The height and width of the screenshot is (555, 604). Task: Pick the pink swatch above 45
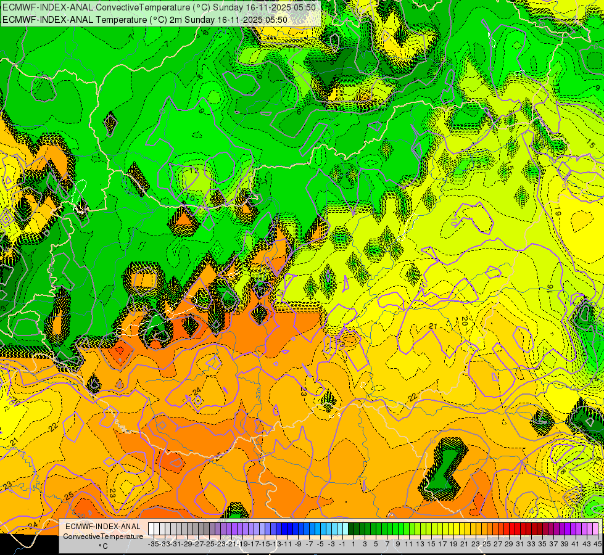pos(596,529)
